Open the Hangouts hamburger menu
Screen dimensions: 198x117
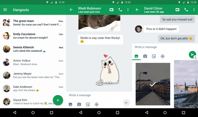(5, 10)
